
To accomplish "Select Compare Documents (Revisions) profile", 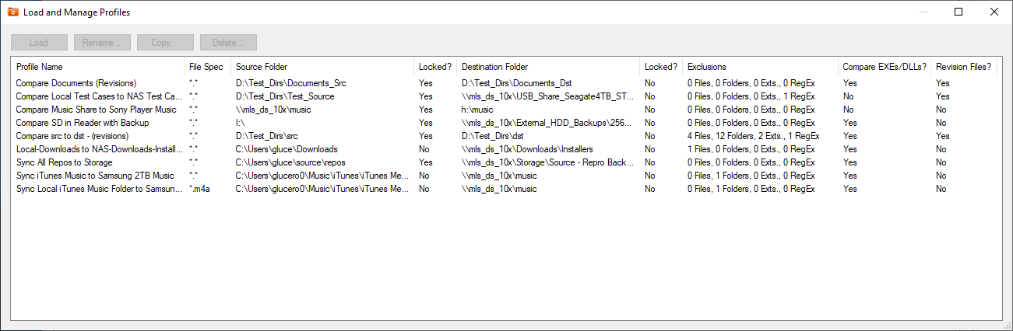I will [x=76, y=83].
